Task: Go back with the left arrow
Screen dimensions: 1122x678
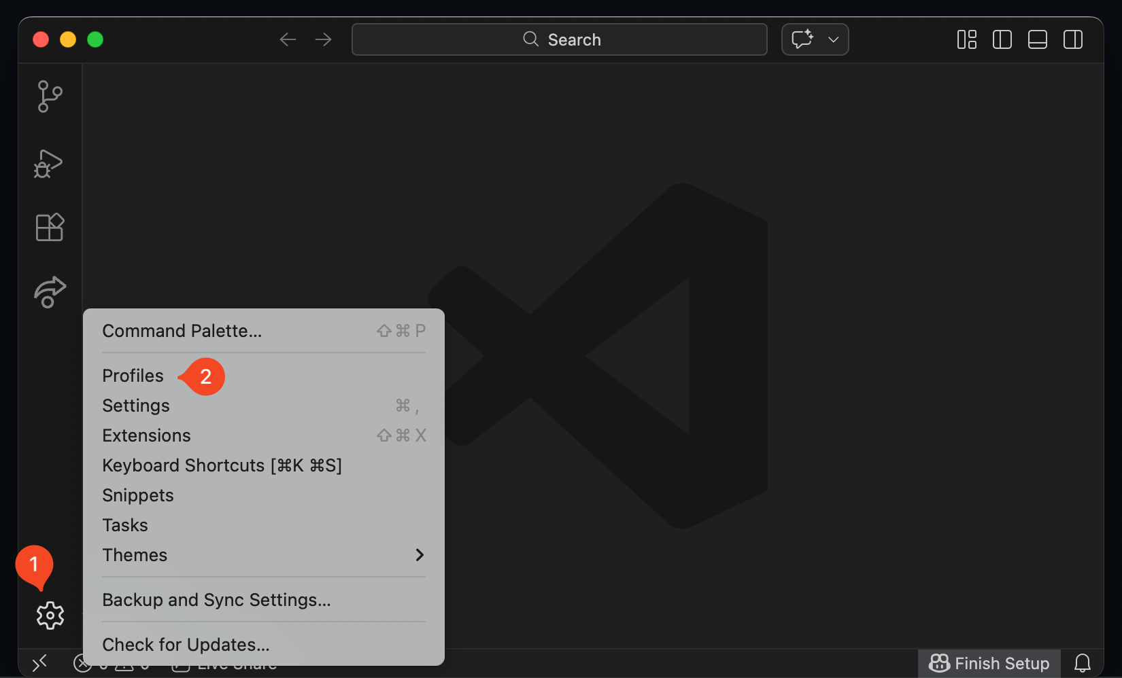Action: (288, 39)
